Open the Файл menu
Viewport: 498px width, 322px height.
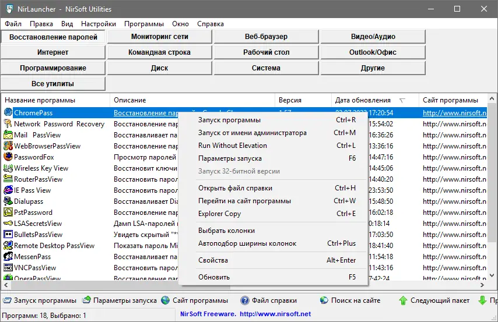click(x=13, y=24)
